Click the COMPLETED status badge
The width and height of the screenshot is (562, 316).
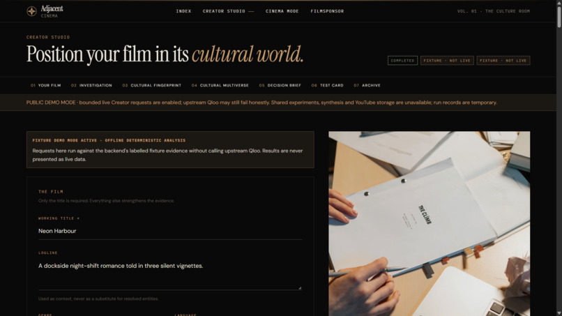click(402, 61)
